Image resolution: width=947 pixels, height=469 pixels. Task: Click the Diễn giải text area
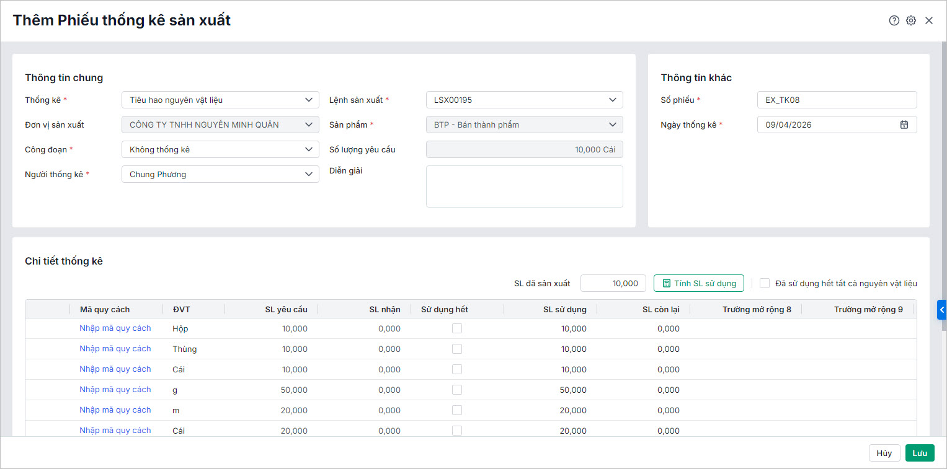pyautogui.click(x=524, y=186)
